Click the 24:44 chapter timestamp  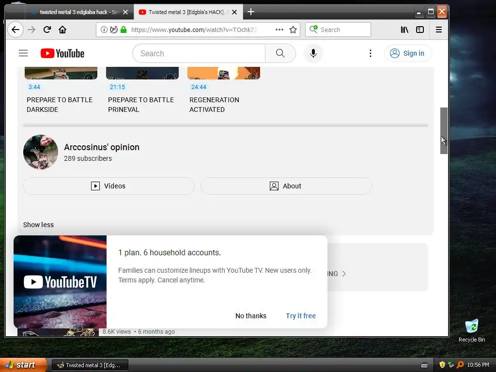pyautogui.click(x=199, y=87)
